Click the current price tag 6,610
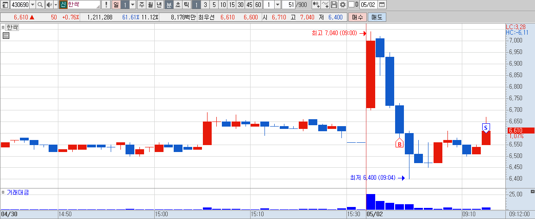 520,130
